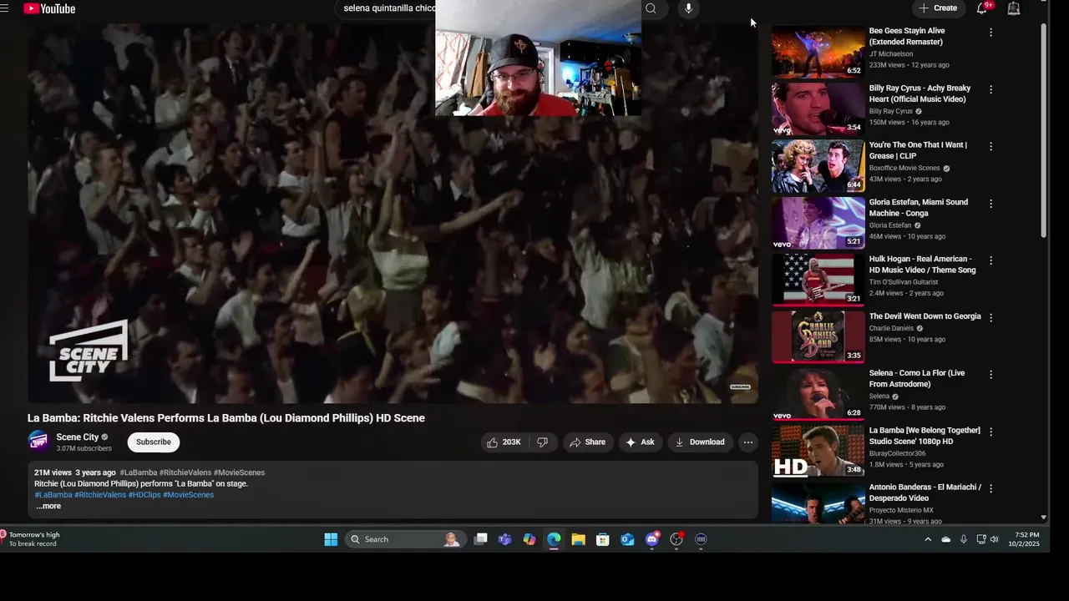Open Copilot from the taskbar
The image size is (1069, 601).
coord(529,539)
